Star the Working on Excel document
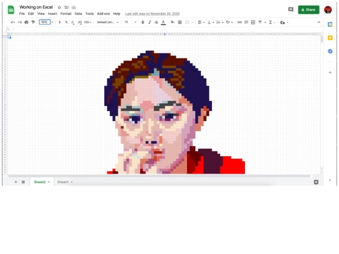The width and height of the screenshot is (339, 254). pyautogui.click(x=60, y=8)
